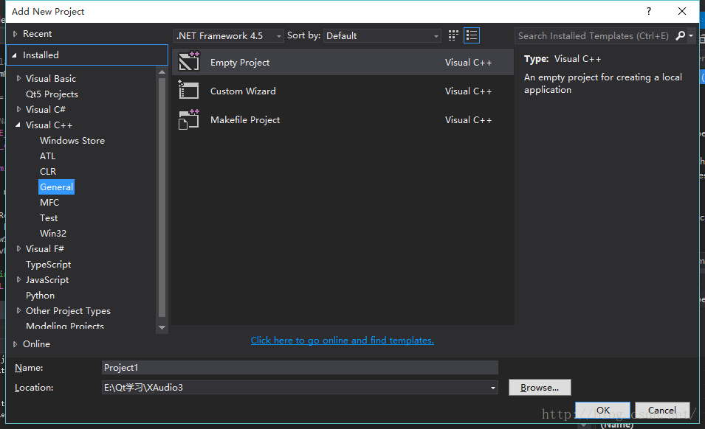This screenshot has height=429, width=705.
Task: Click the Cancel button
Action: coord(662,410)
